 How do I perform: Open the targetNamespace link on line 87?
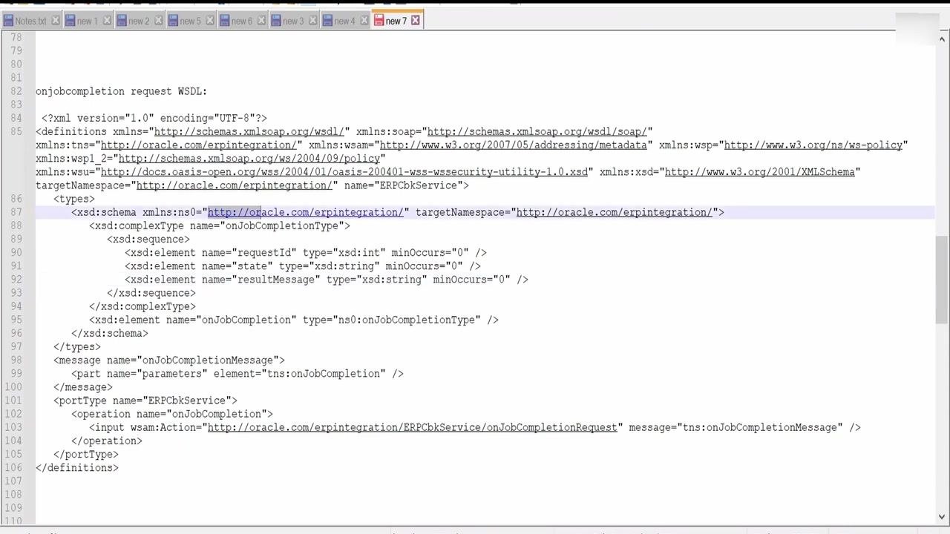pyautogui.click(x=615, y=212)
